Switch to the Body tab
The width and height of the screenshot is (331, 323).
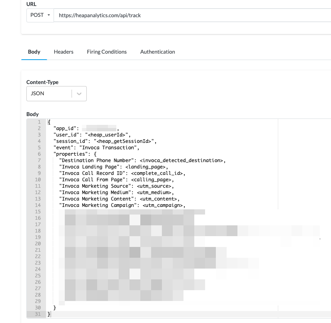(x=34, y=52)
